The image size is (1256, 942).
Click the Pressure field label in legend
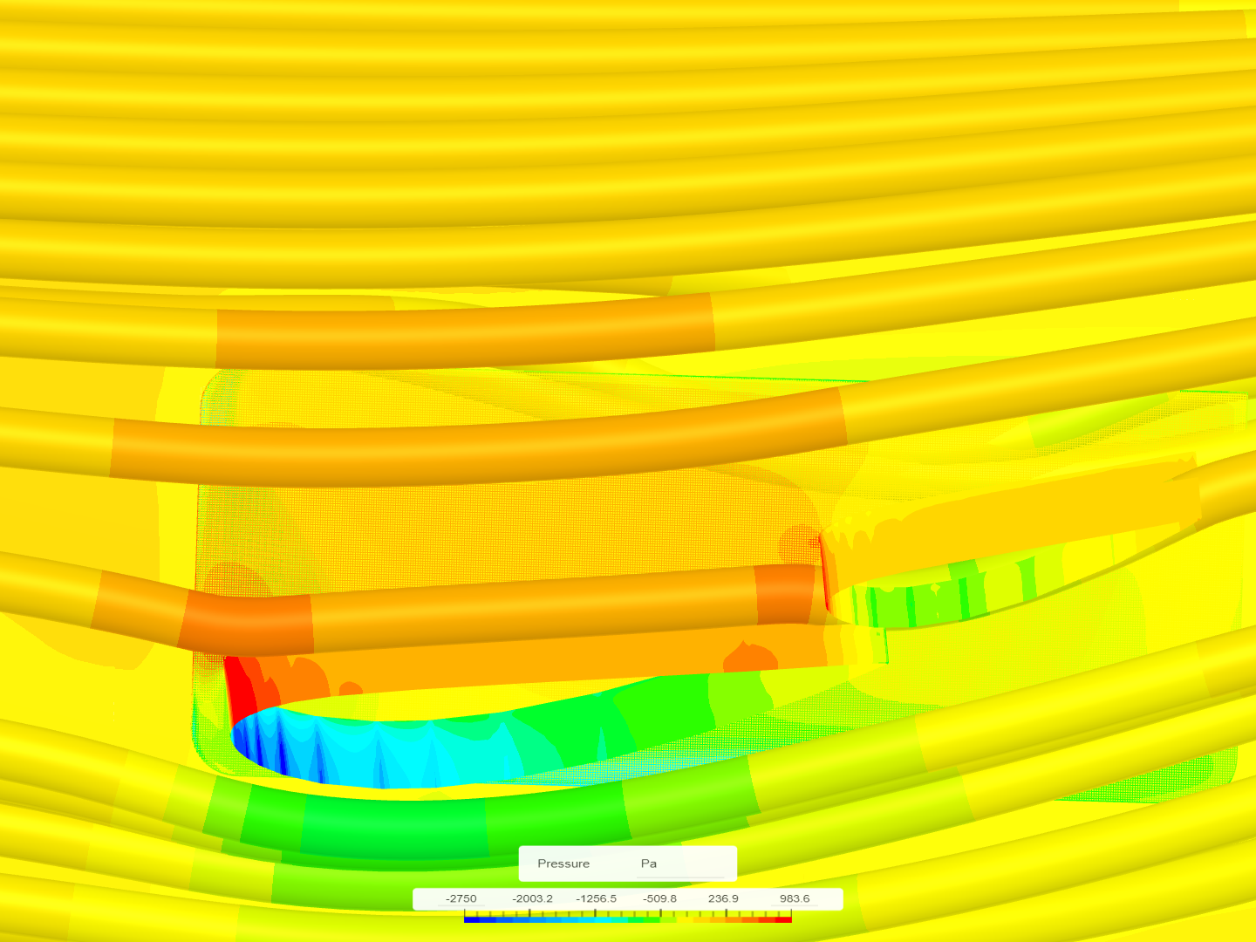coord(563,863)
